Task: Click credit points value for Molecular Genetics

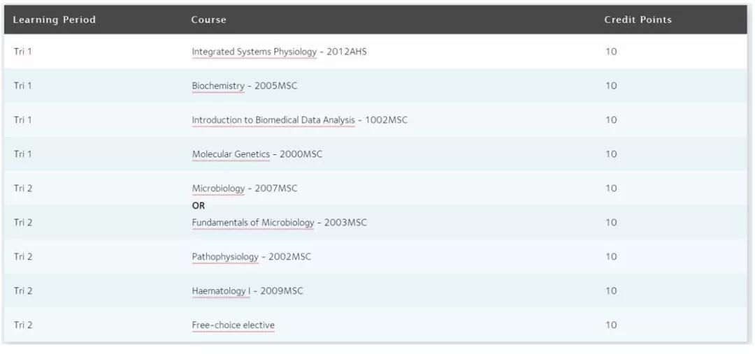Action: click(x=611, y=154)
